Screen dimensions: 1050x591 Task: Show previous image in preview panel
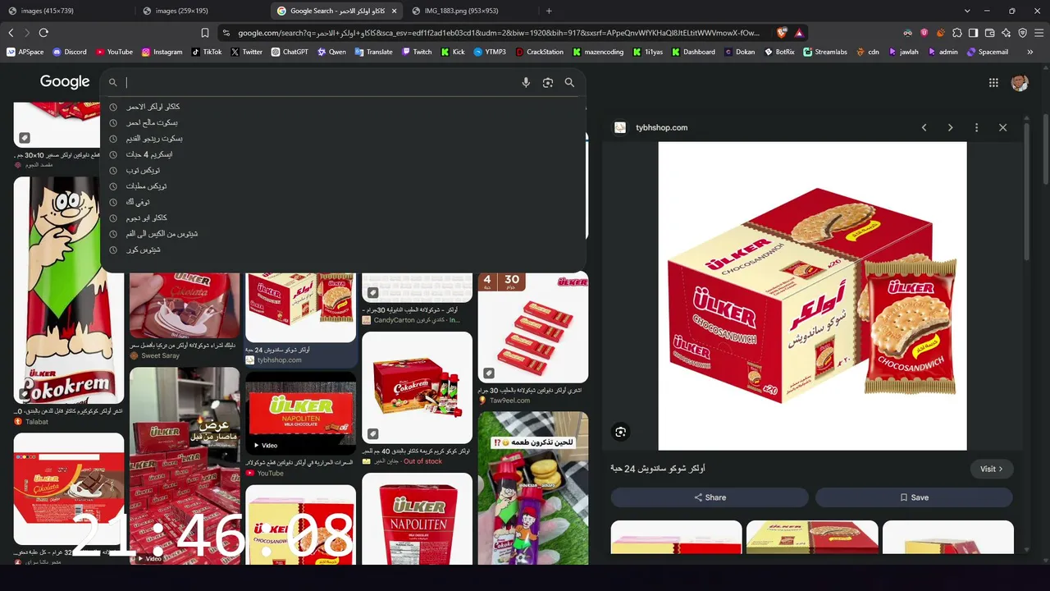click(924, 127)
